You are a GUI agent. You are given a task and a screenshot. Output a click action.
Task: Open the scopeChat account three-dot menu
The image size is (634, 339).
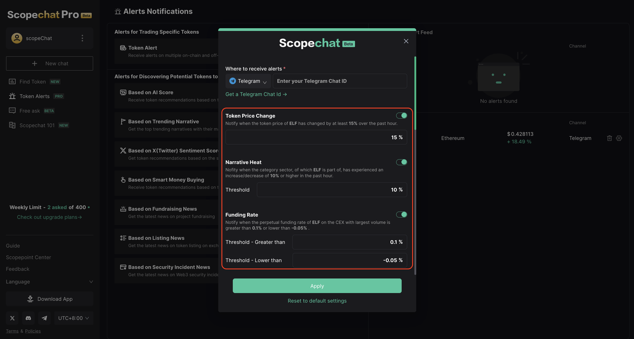[82, 38]
